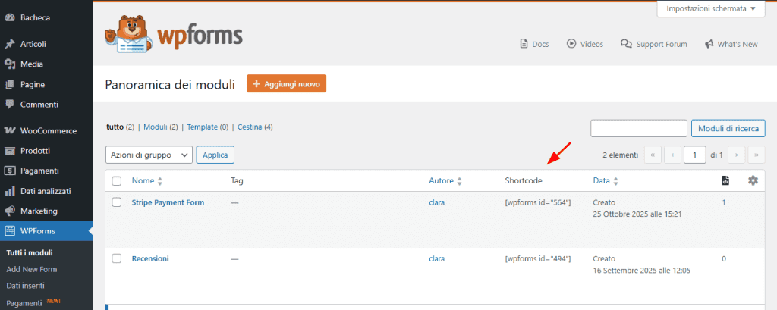Click the Applica button
777x310 pixels.
(x=215, y=155)
